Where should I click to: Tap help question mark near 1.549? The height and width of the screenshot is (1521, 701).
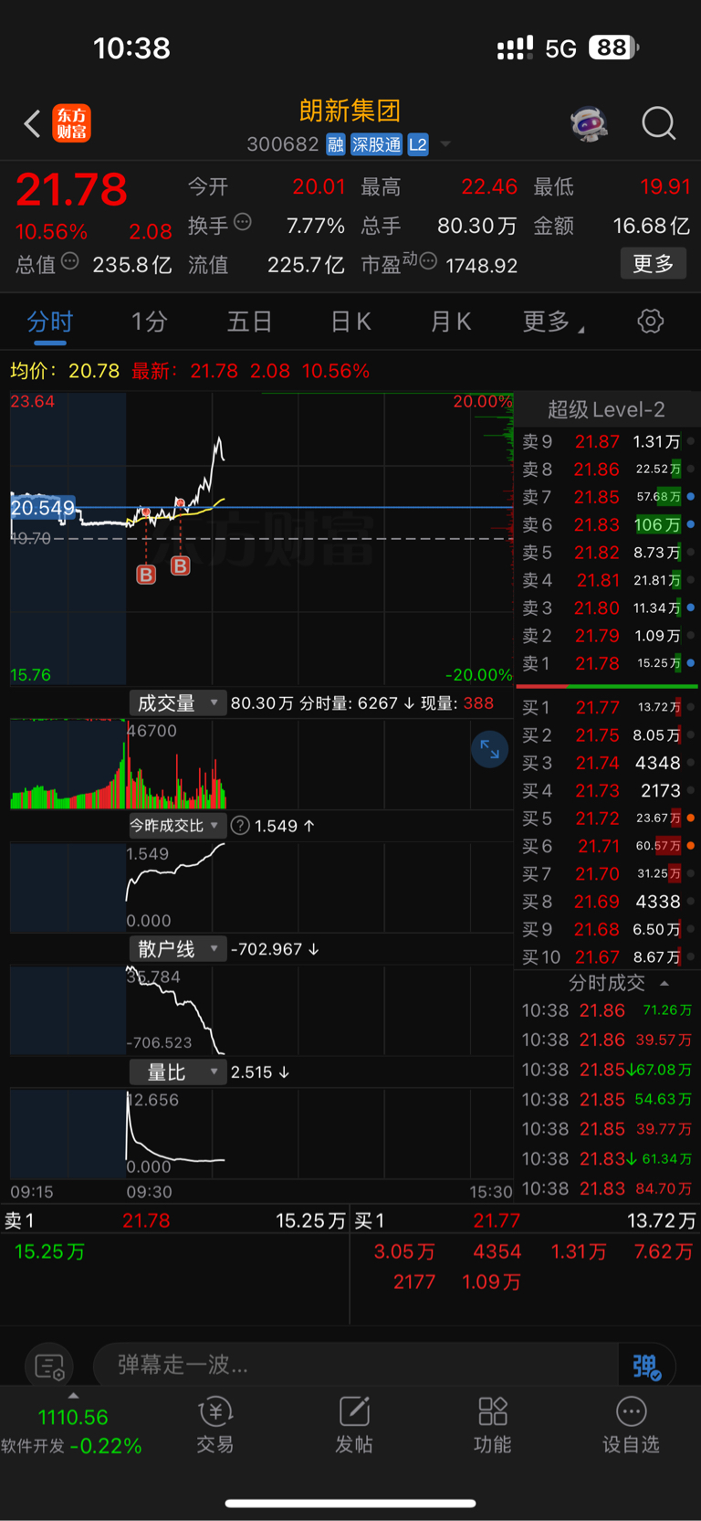click(x=240, y=826)
